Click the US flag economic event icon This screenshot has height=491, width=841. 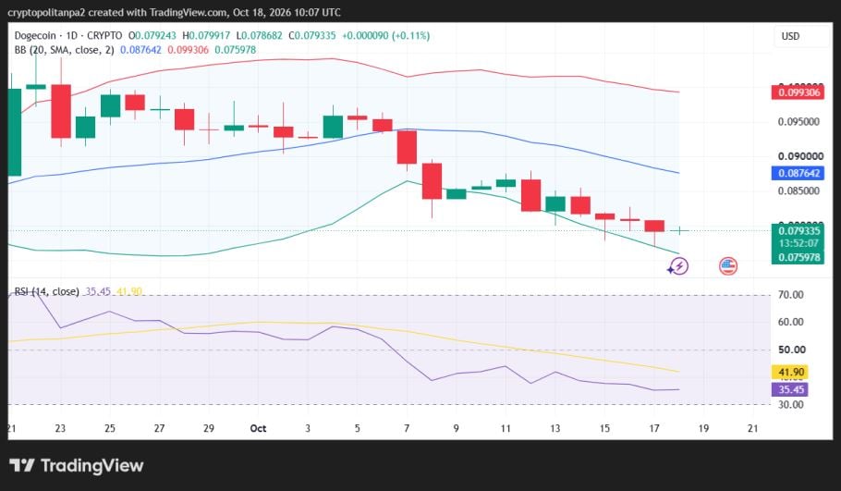728,266
